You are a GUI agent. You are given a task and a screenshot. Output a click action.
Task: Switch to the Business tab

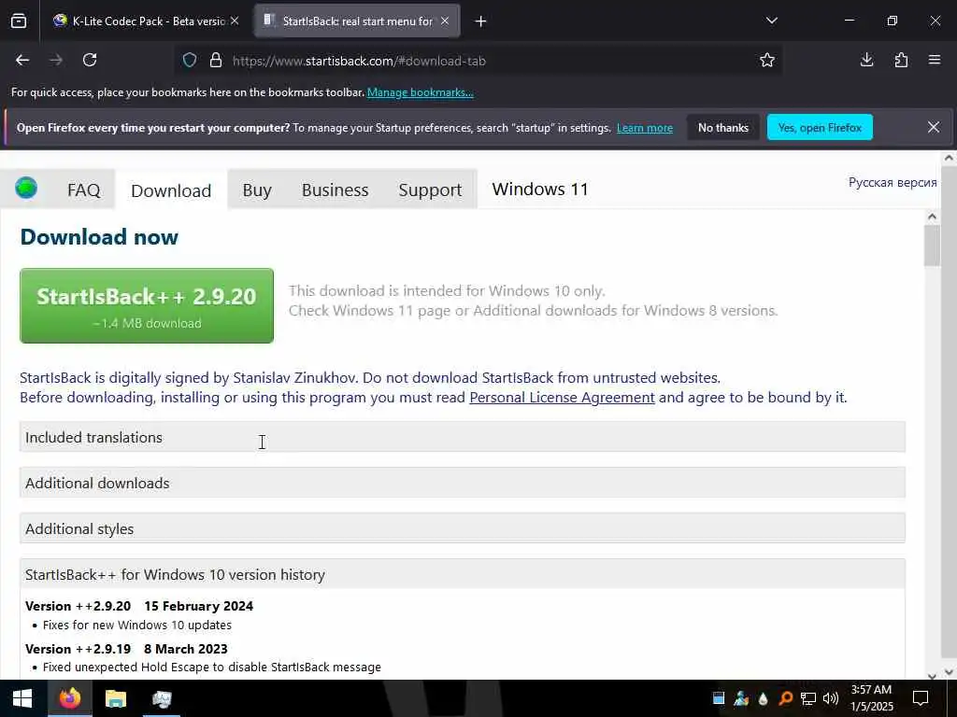336,190
